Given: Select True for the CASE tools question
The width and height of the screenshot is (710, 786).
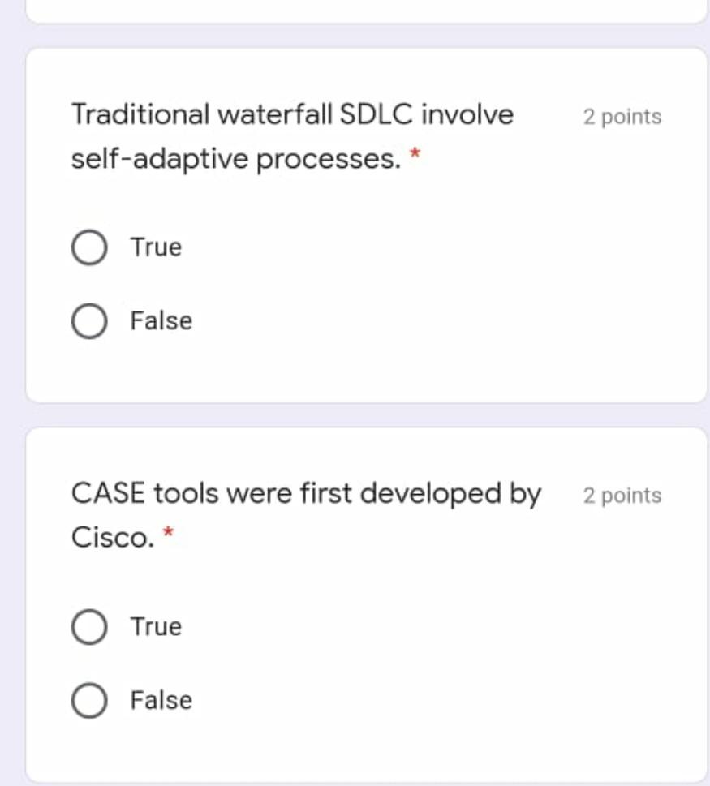Looking at the screenshot, I should (x=89, y=625).
